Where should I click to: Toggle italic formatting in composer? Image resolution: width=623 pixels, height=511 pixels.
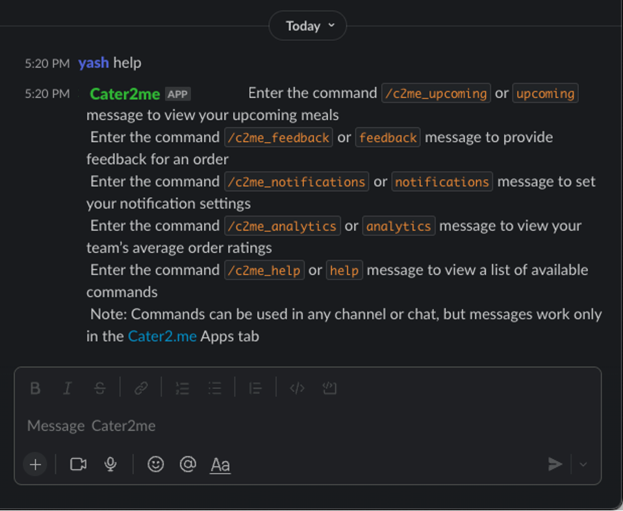coord(68,388)
